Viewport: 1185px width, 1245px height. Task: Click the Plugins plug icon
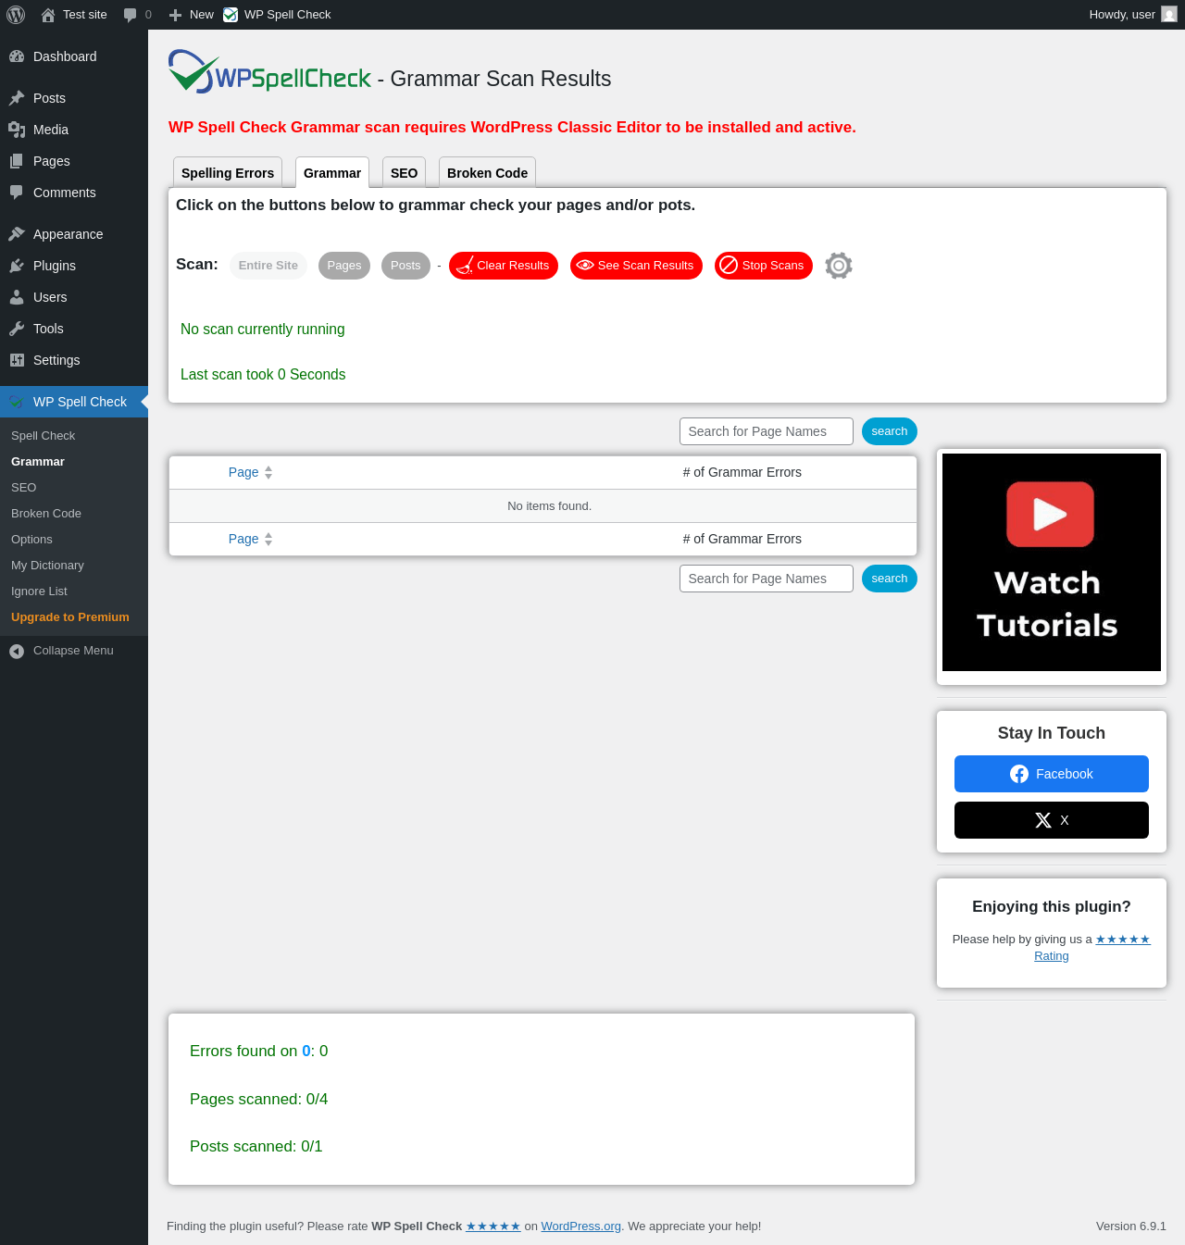tap(17, 266)
